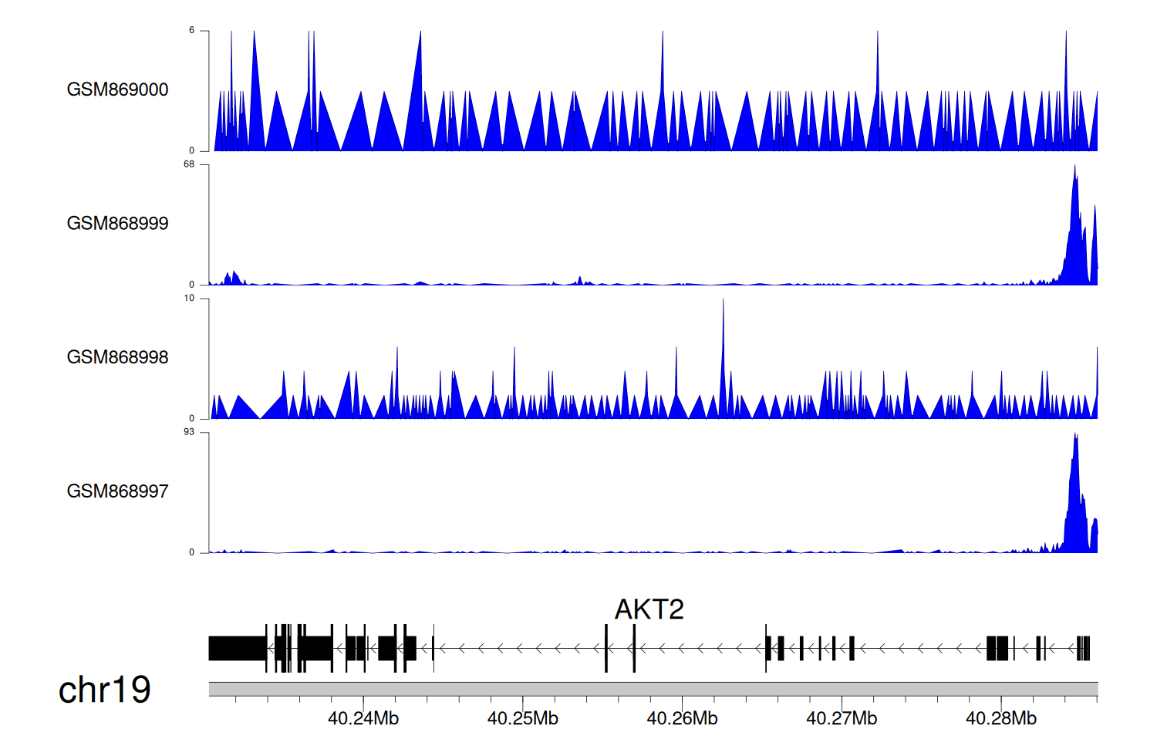This screenshot has height=756, width=1157.
Task: Select the 40.26Mb coordinate label
Action: point(682,718)
